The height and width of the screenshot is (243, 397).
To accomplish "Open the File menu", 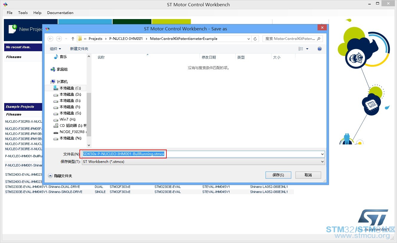I will [10, 13].
